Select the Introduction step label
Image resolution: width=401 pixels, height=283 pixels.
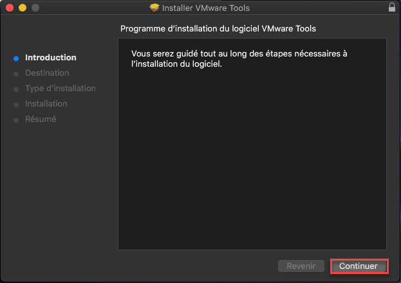[x=51, y=58]
